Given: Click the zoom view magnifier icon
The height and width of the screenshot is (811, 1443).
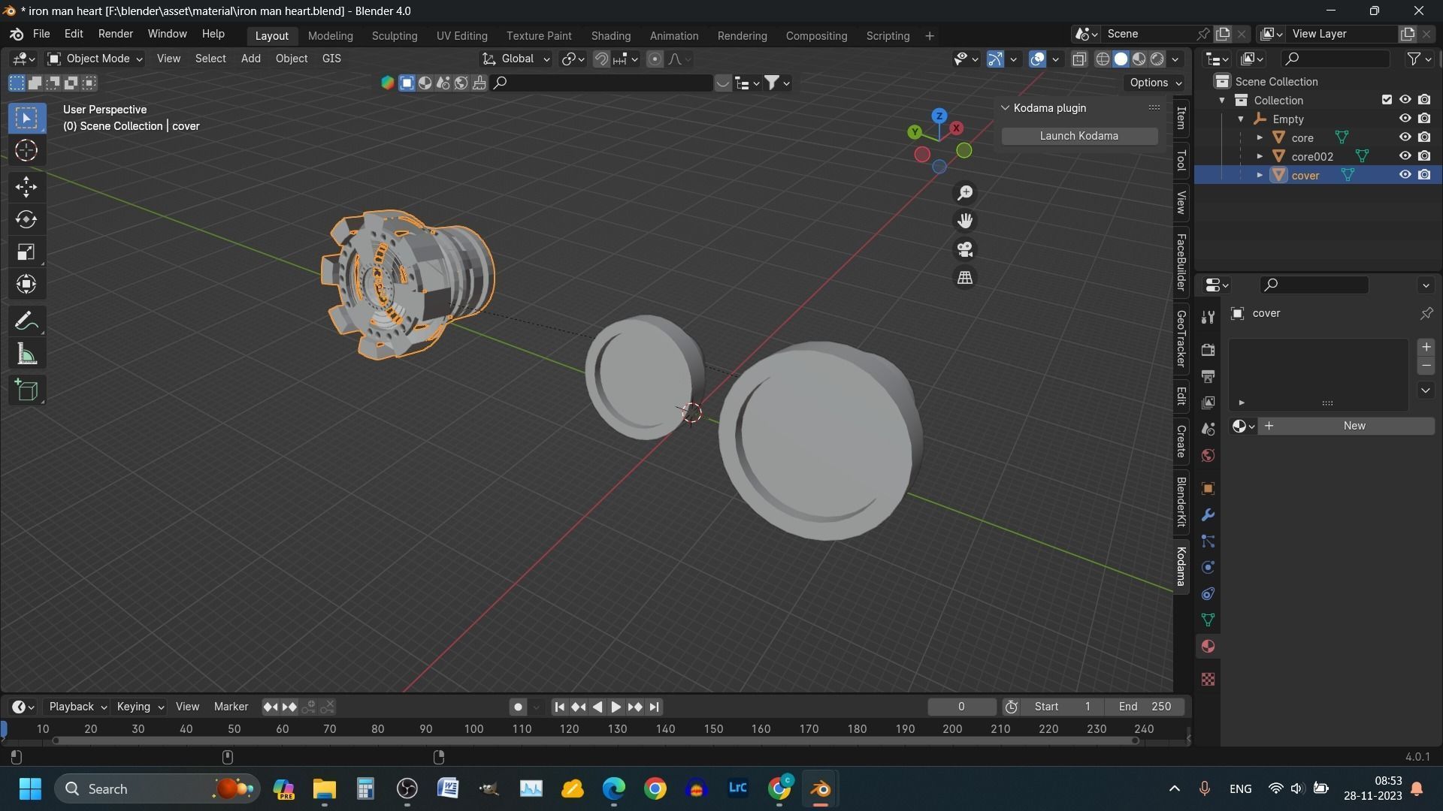Looking at the screenshot, I should tap(965, 193).
